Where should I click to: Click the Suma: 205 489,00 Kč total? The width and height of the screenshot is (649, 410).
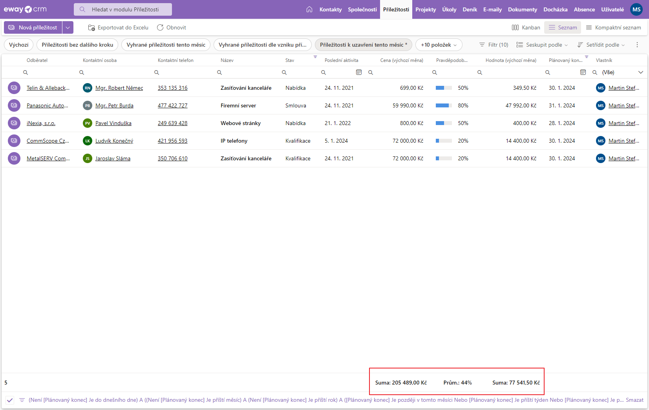coord(401,383)
